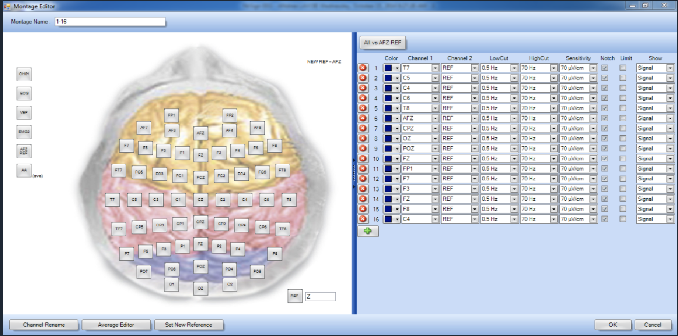Click the NEW REF = AFZ label

click(324, 62)
